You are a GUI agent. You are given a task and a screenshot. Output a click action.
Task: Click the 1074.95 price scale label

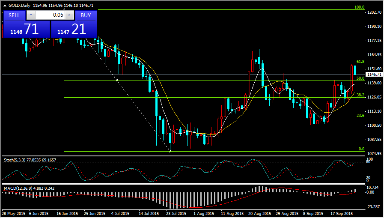point(375,154)
